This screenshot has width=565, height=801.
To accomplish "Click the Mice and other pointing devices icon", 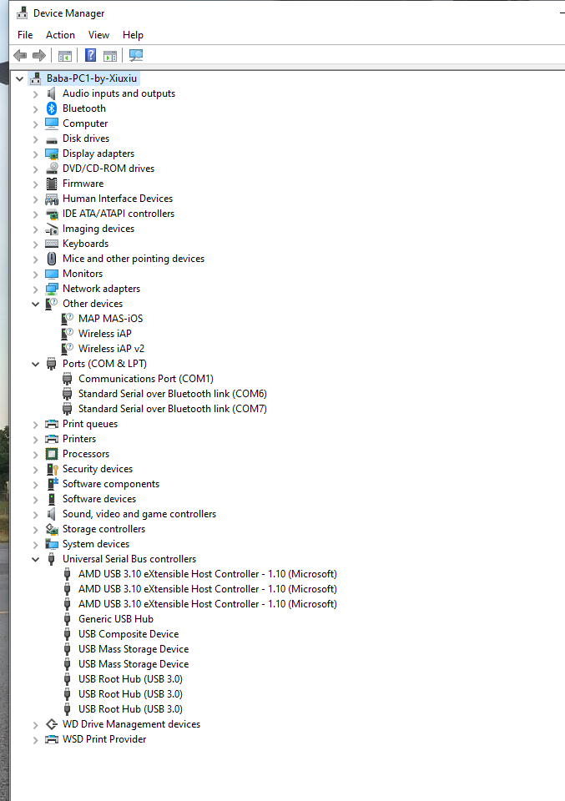I will click(x=52, y=259).
